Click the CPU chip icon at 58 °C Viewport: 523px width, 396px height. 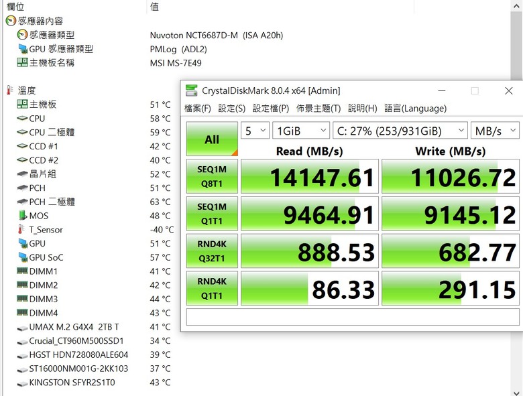coord(22,118)
